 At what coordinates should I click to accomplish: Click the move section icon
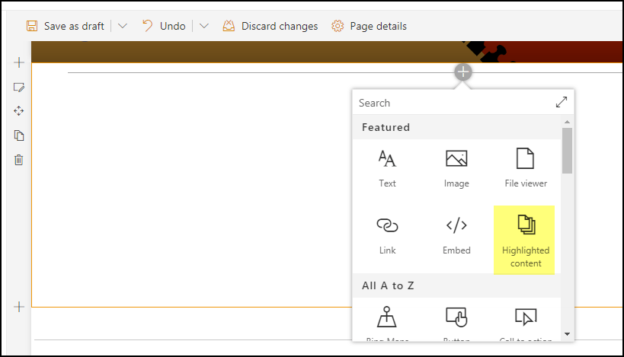19,111
